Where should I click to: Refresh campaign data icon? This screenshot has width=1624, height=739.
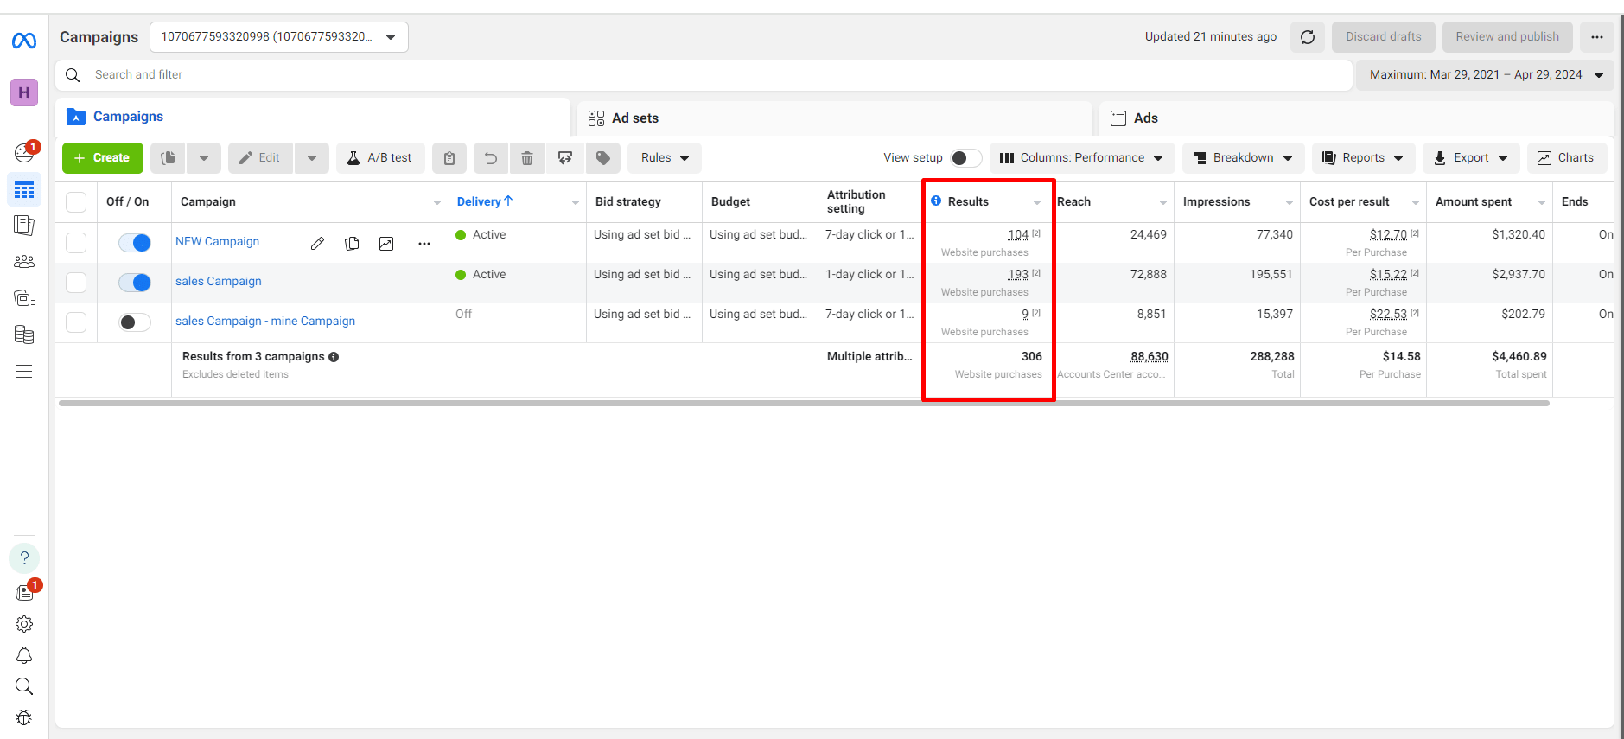click(1308, 37)
